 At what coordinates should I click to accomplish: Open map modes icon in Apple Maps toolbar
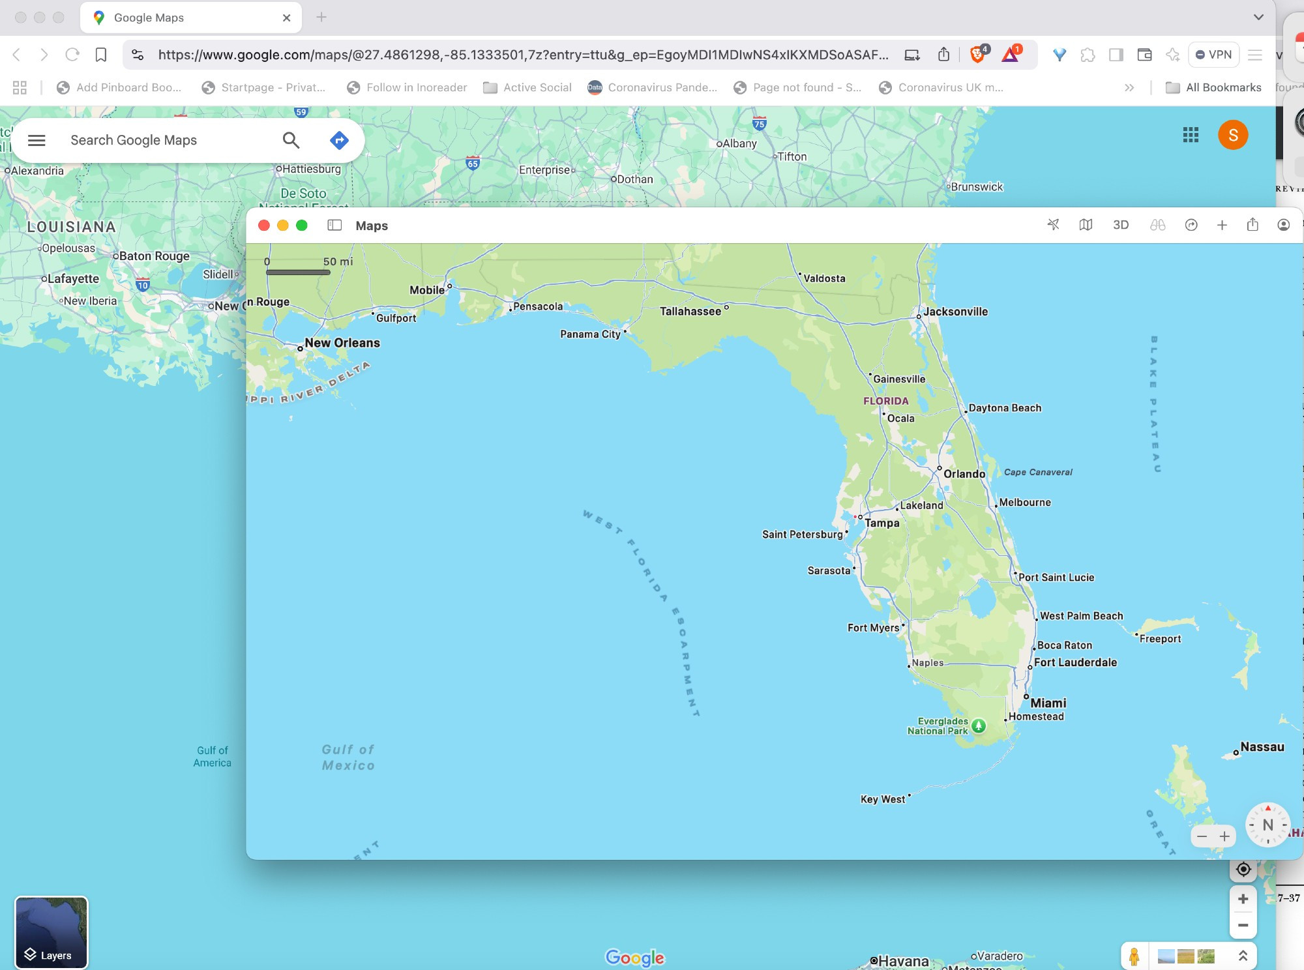[x=1086, y=225]
